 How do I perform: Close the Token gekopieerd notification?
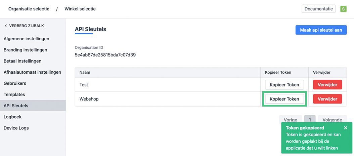tap(346, 128)
